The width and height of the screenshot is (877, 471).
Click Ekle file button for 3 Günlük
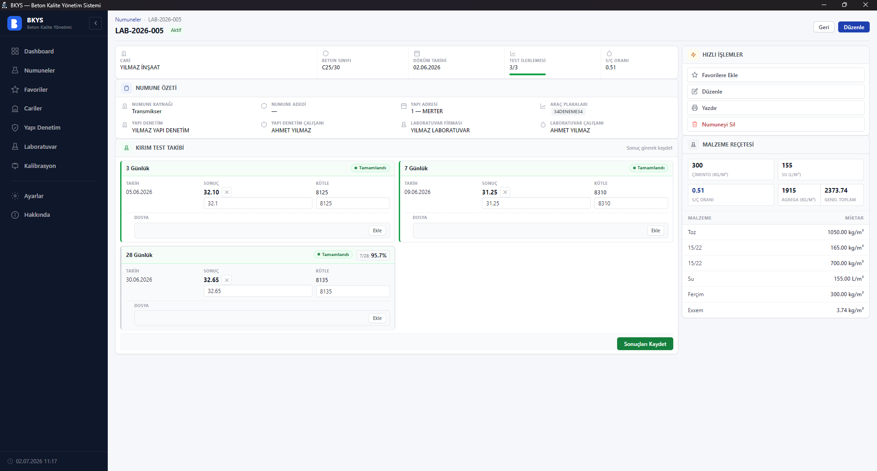tap(377, 230)
